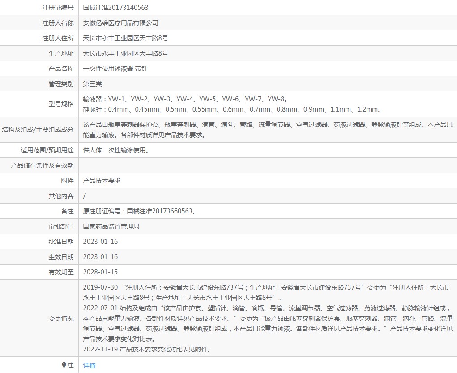Click the 管理类别 row label

pos(61,84)
